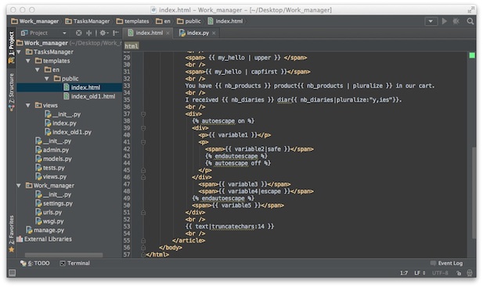This screenshot has width=483, height=287.
Task: Click tool window quick-access icon bottom left
Action: coord(12,273)
